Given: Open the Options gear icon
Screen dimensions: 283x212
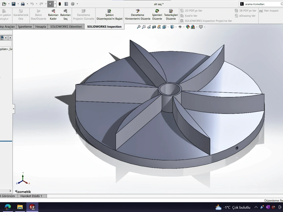Looking at the screenshot, I should [73, 4].
